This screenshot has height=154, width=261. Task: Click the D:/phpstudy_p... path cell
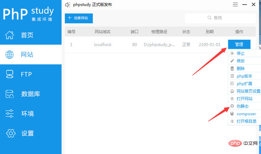(159, 45)
